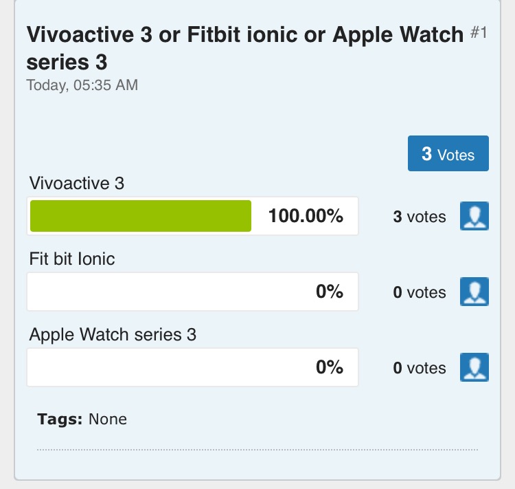This screenshot has height=489, width=515.
Task: Click the Tags: None label
Action: [x=82, y=419]
